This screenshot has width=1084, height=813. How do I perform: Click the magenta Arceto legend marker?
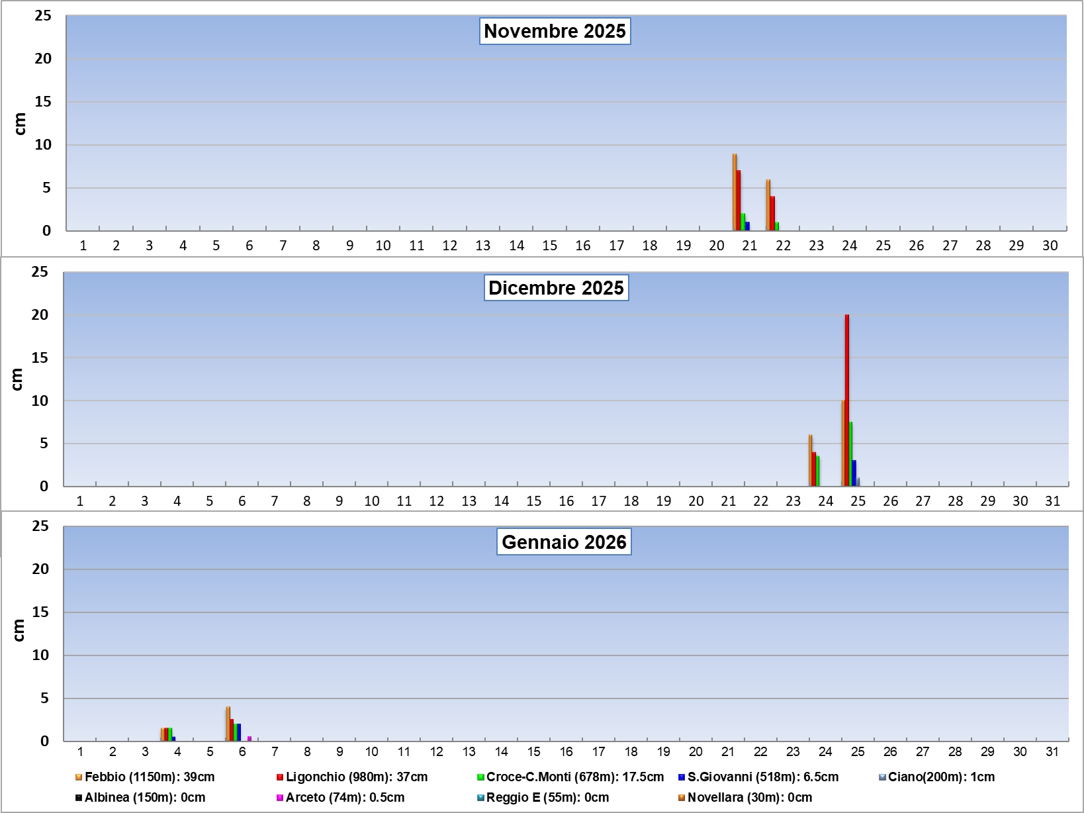(x=280, y=798)
